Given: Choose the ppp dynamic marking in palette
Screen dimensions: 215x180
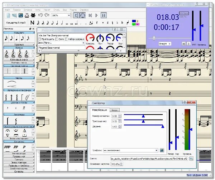Looking at the screenshot, I should tap(7, 147).
